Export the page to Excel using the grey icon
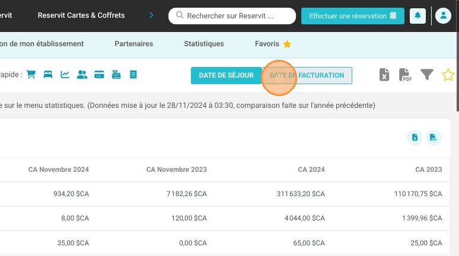The height and width of the screenshot is (256, 459). [x=384, y=75]
